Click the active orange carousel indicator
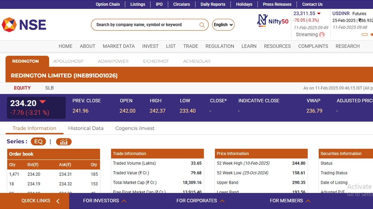373x209 pixels. [365, 35]
